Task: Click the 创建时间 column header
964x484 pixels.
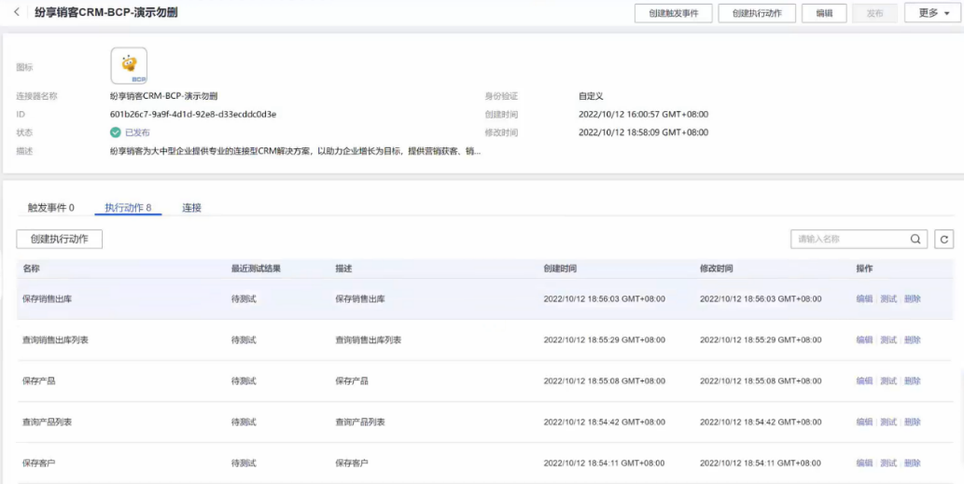Action: [560, 269]
